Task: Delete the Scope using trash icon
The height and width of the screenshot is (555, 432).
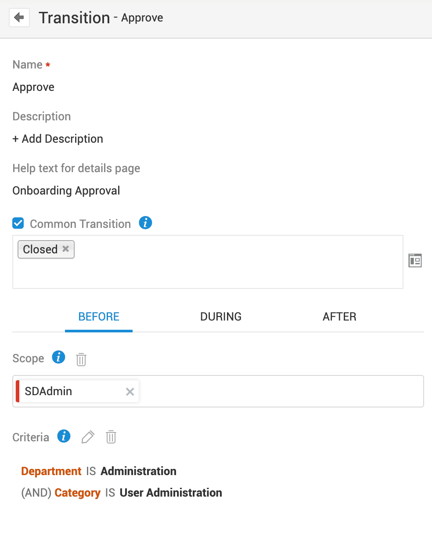Action: tap(81, 359)
